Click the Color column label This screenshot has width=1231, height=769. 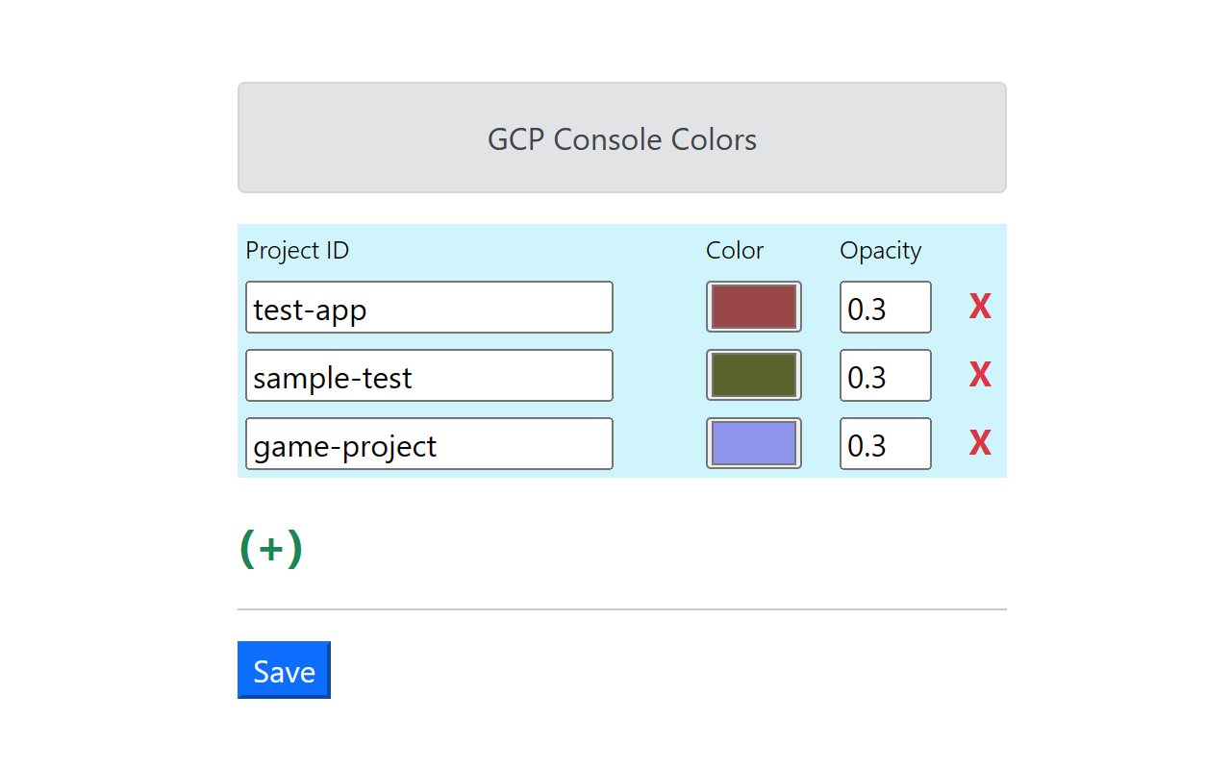(735, 251)
